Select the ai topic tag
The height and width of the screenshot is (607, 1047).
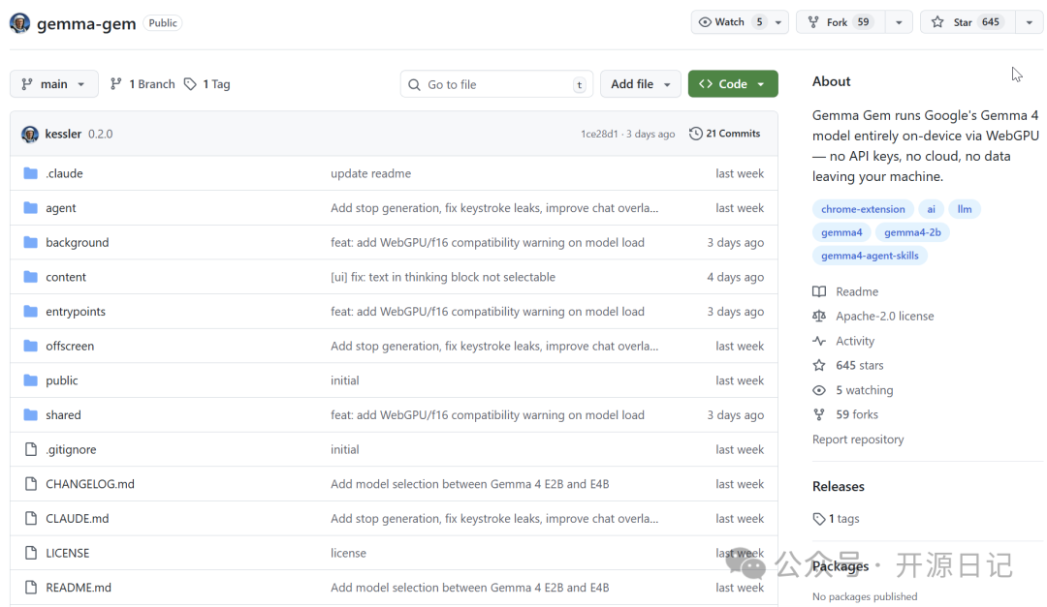(931, 209)
